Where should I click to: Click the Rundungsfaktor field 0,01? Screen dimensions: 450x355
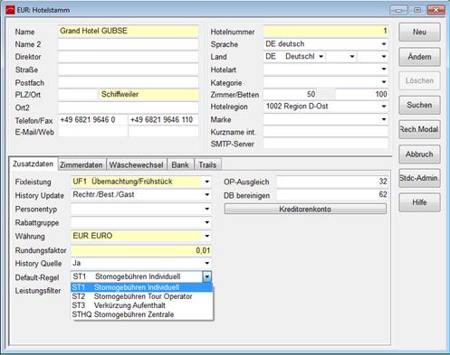coord(141,250)
